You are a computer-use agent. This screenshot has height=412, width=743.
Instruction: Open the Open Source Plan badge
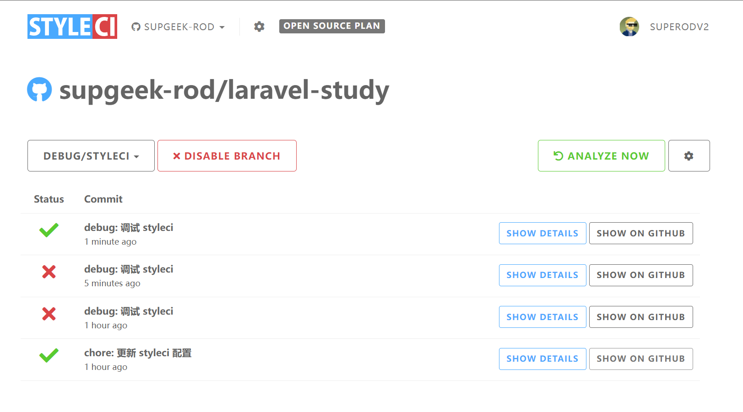point(332,26)
